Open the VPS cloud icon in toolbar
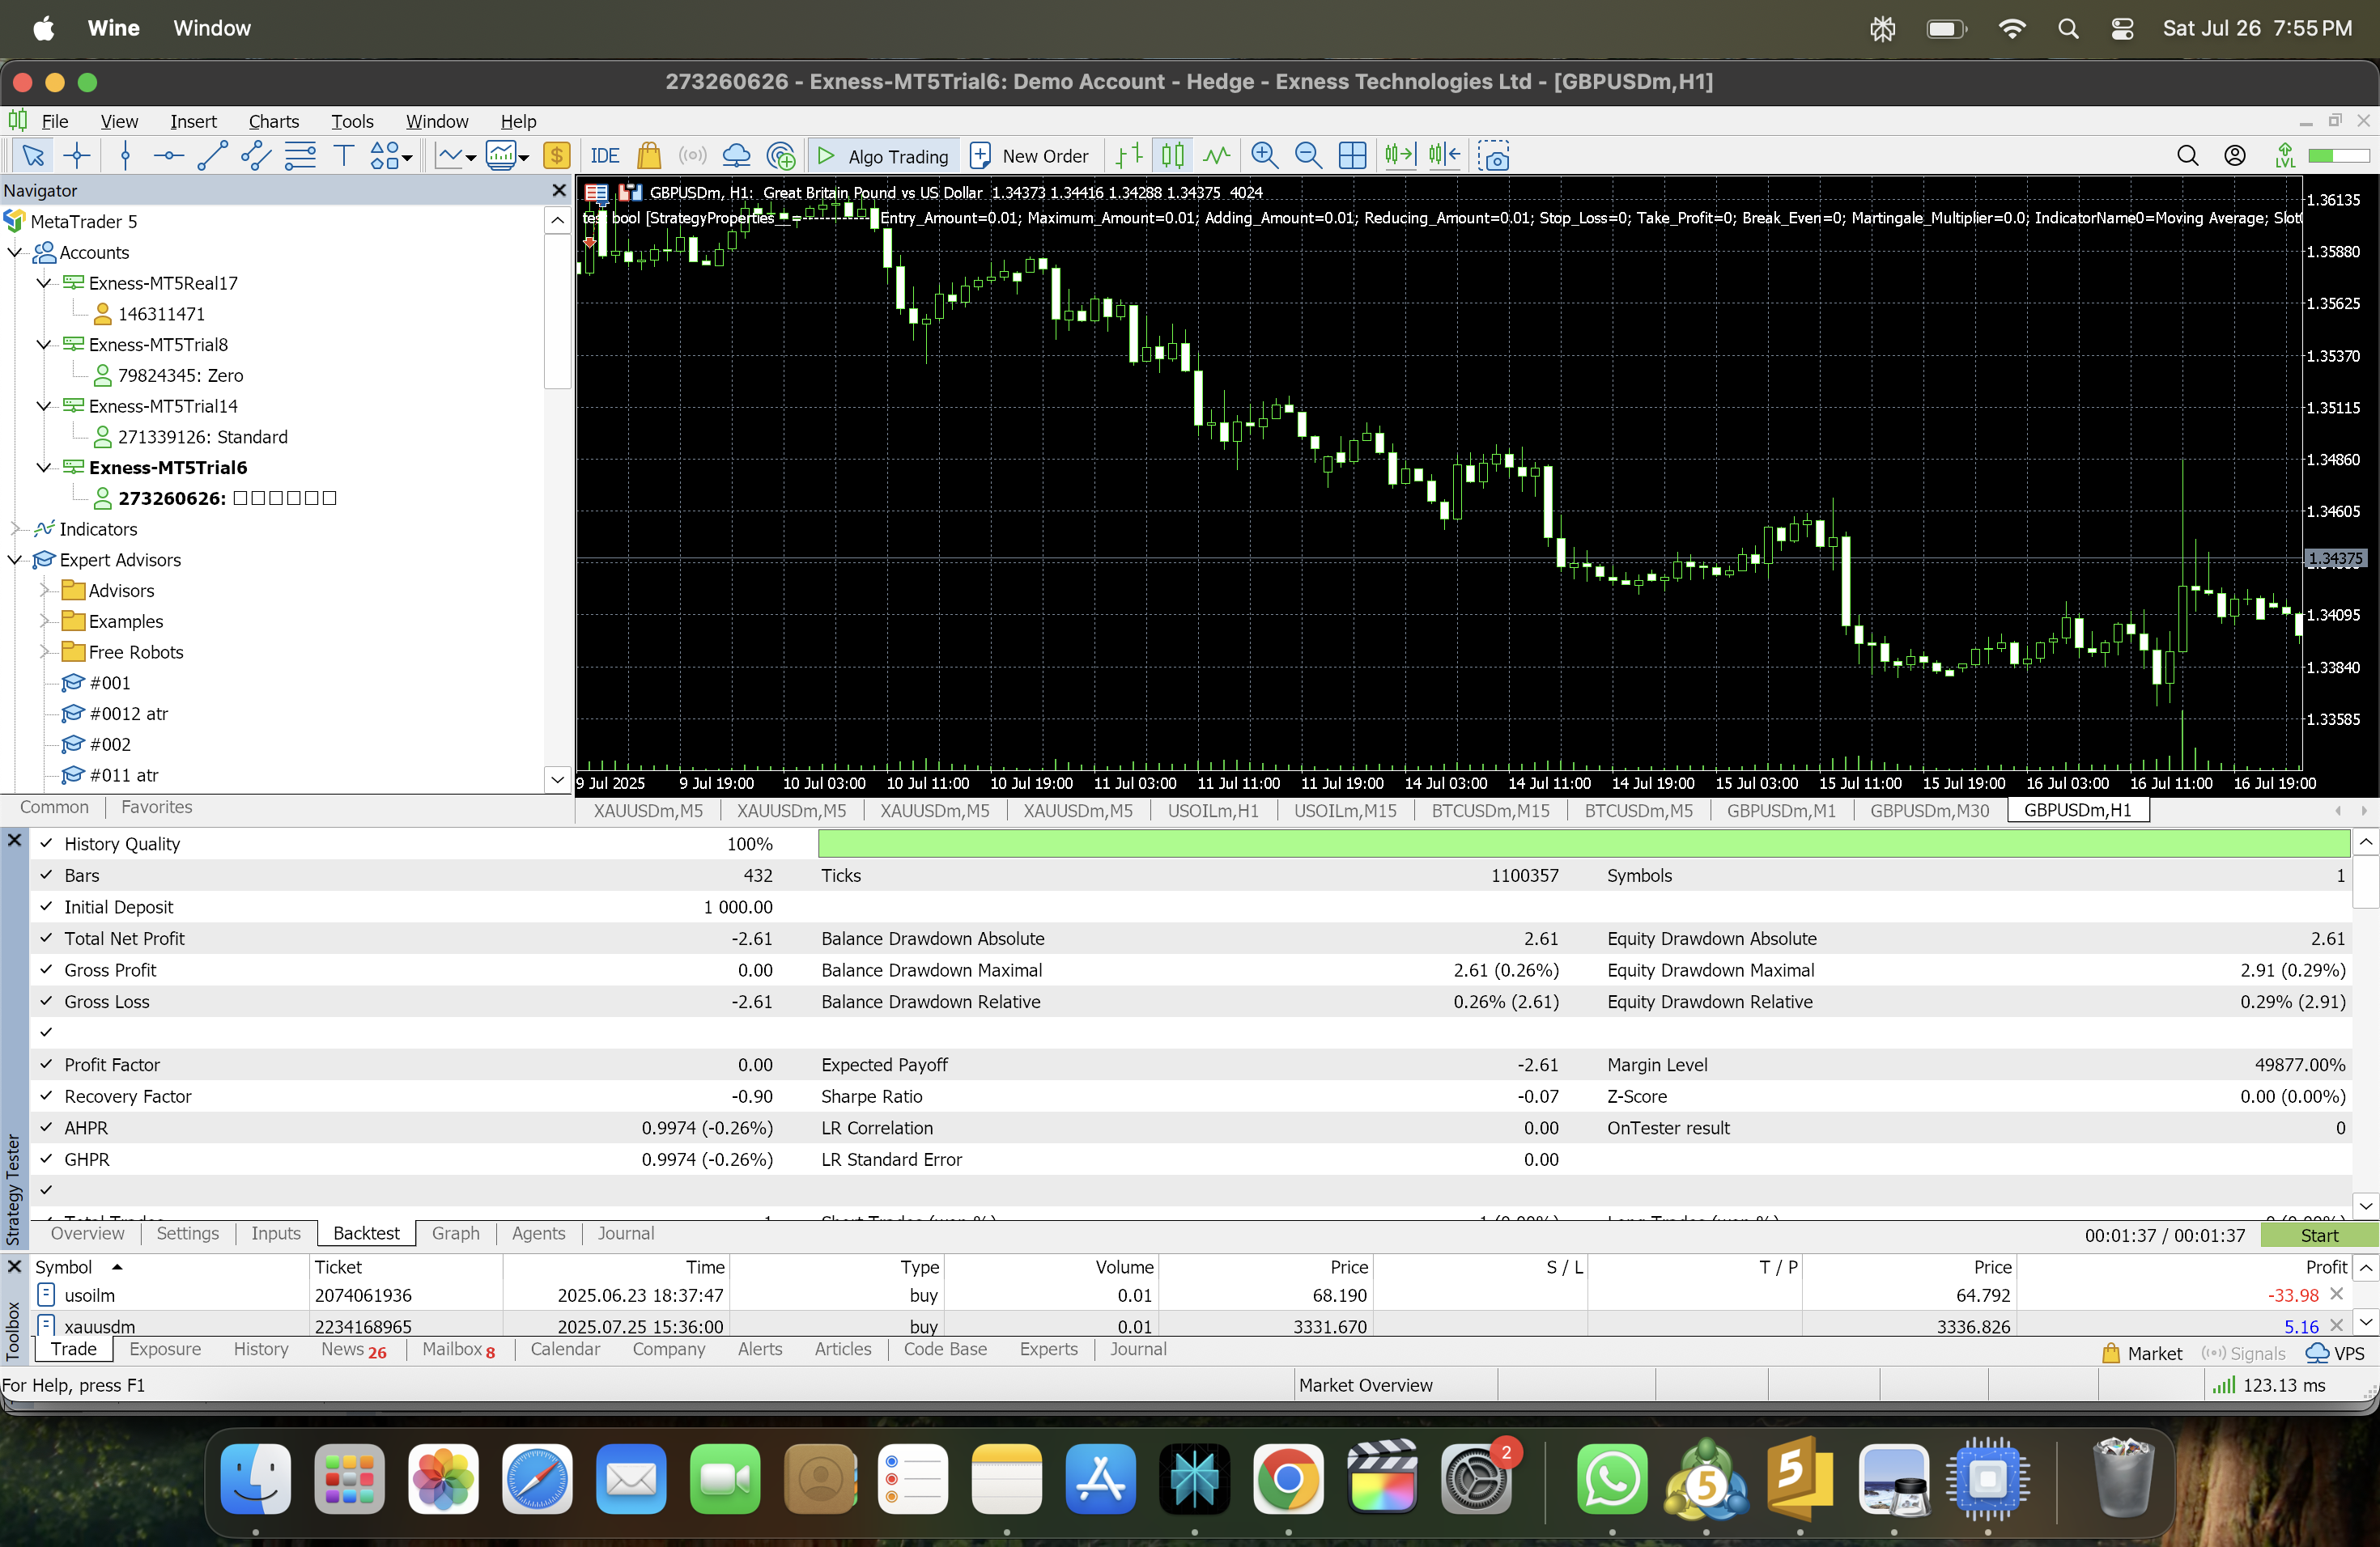Image resolution: width=2380 pixels, height=1547 pixels. pyautogui.click(x=736, y=156)
